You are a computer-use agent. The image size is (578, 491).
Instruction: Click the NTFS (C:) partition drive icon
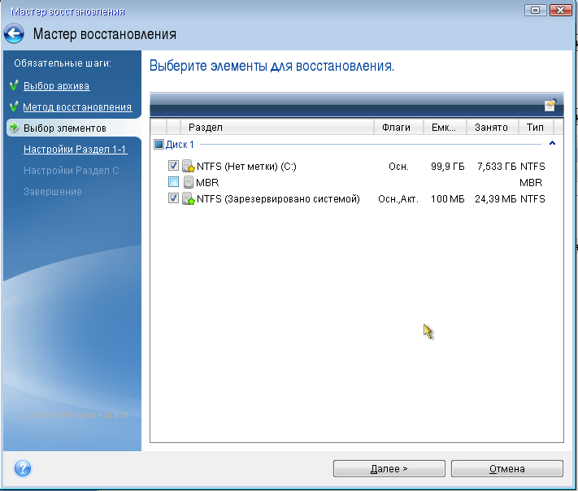pos(189,166)
